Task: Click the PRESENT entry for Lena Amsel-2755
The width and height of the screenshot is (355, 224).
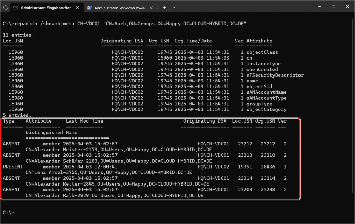Action: pos(11,167)
